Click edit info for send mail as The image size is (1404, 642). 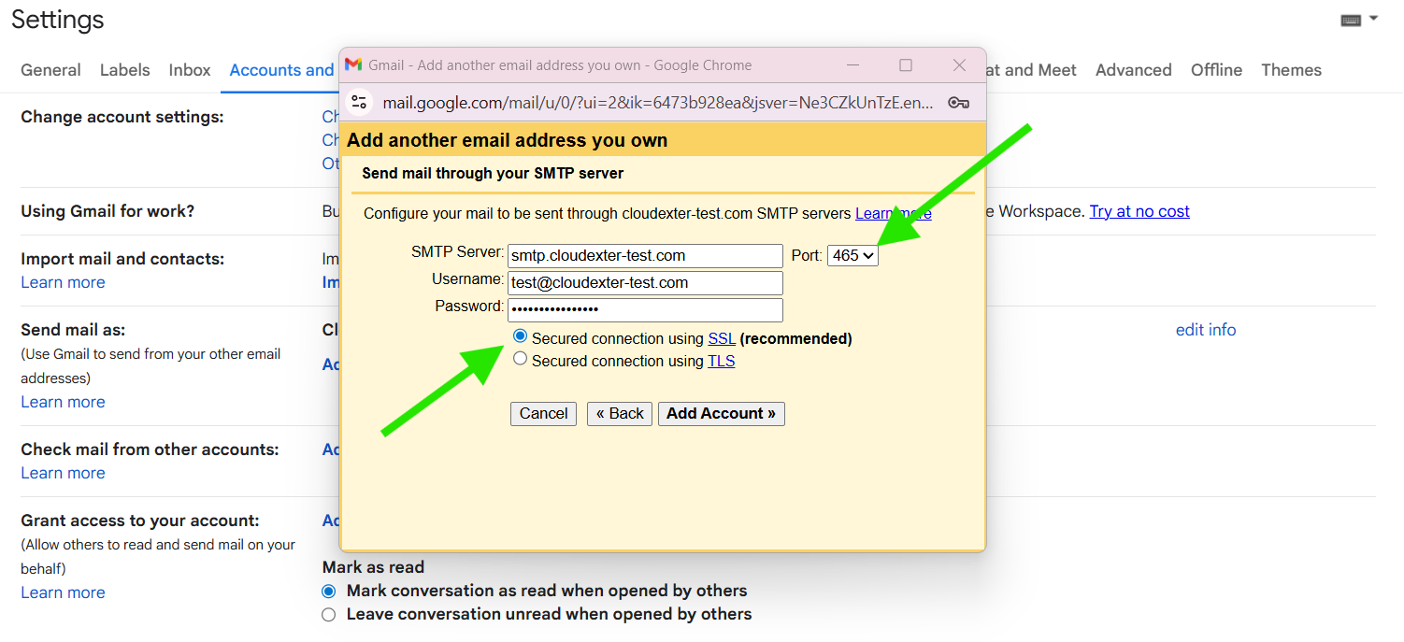(1205, 329)
